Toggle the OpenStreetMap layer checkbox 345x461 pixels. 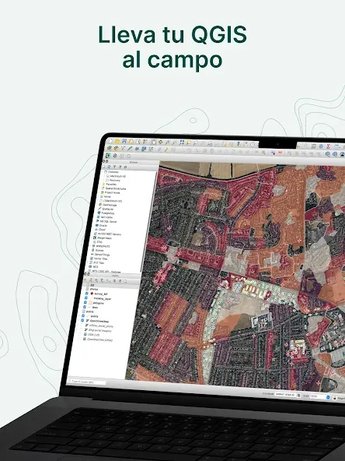pyautogui.click(x=82, y=320)
